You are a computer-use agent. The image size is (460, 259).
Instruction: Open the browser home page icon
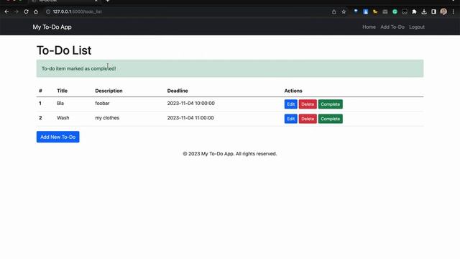pyautogui.click(x=36, y=12)
